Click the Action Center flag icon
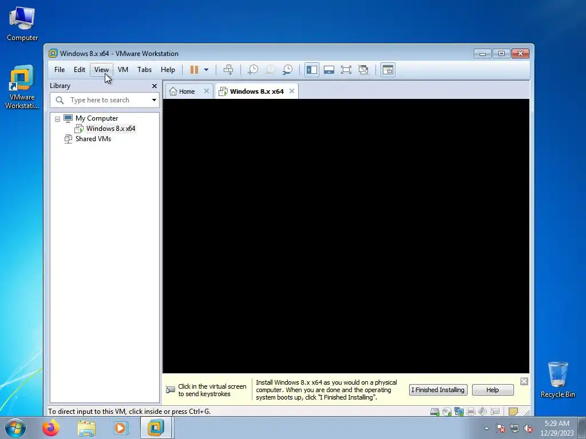The image size is (586, 439). (x=501, y=429)
